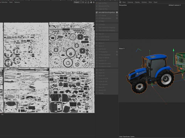The image size is (185, 138).
Task: Click the Move tool indicator in viewport
Action: pyautogui.click(x=122, y=49)
